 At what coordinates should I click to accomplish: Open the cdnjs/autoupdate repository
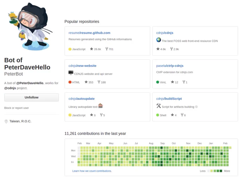click(x=82, y=99)
